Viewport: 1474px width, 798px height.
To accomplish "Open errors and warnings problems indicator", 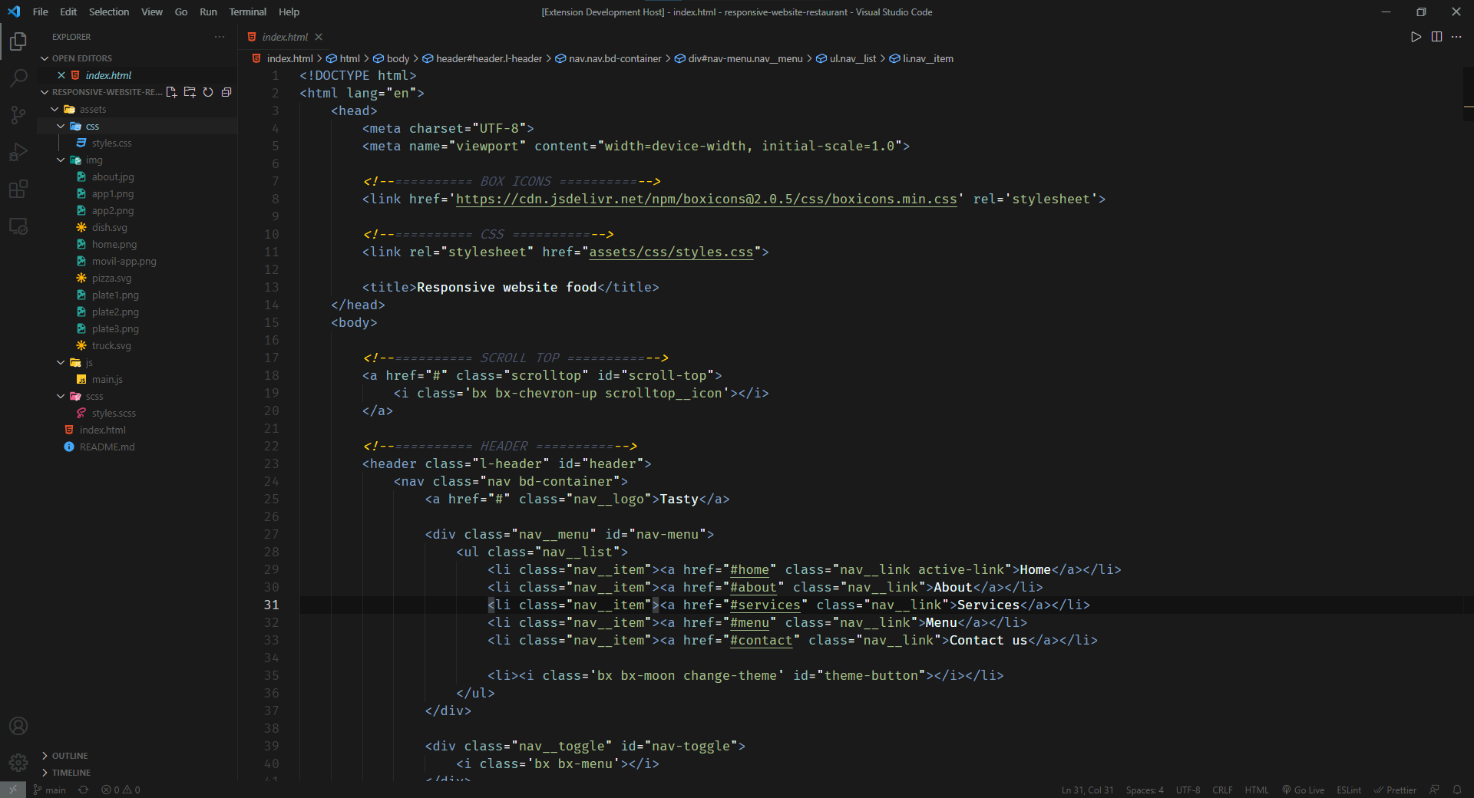I will (x=121, y=790).
